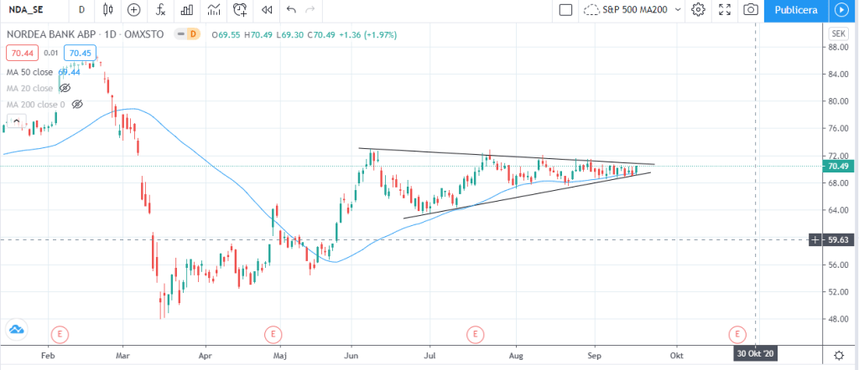Open the financials bar chart icon
This screenshot has width=859, height=370.
tap(188, 10)
